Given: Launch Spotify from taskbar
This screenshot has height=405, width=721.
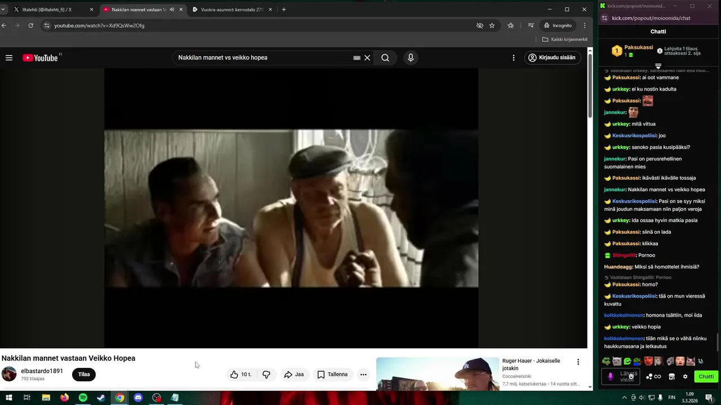Looking at the screenshot, I should 83,398.
